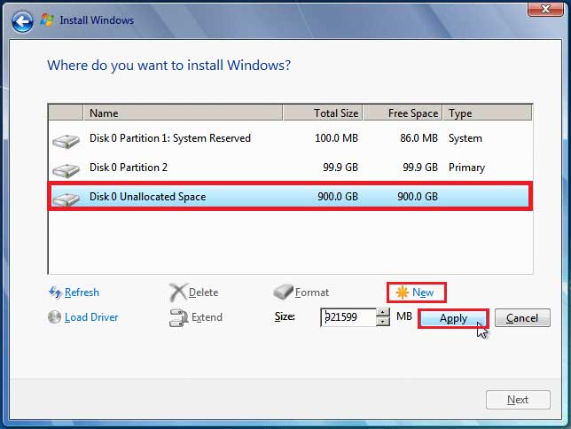Click the drive icon for Unallocated Space row

click(x=66, y=199)
